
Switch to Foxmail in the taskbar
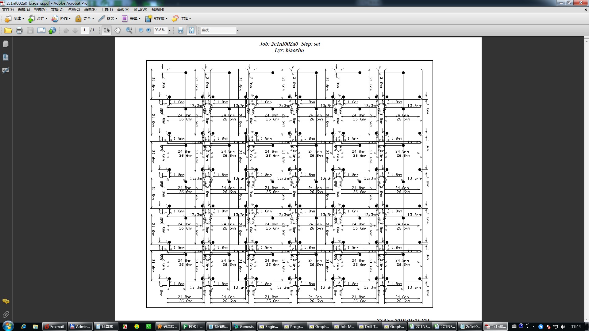tap(55, 327)
